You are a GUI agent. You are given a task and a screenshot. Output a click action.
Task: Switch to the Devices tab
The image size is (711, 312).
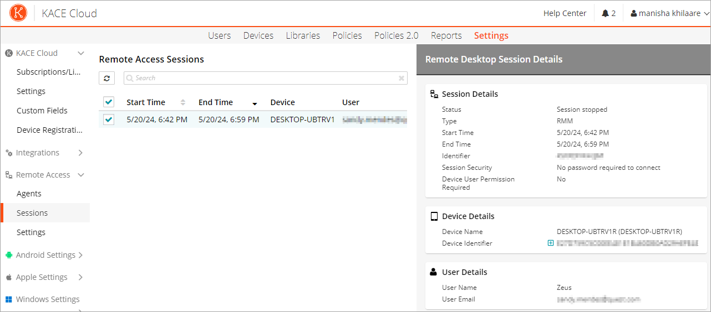(258, 35)
